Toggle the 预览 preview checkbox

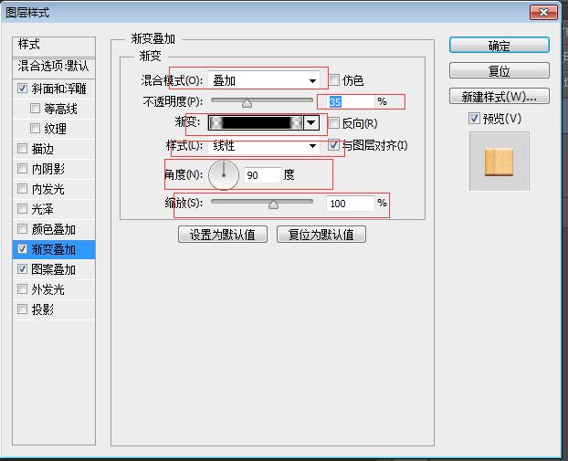click(474, 119)
